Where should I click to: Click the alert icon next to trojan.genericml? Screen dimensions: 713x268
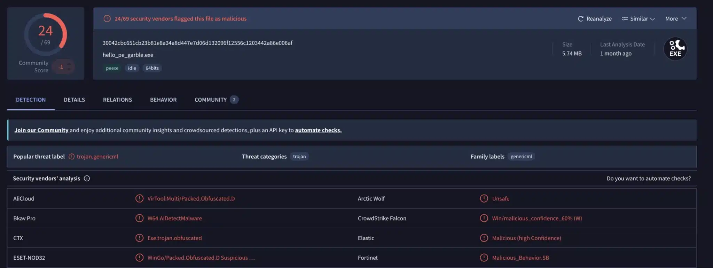click(71, 157)
